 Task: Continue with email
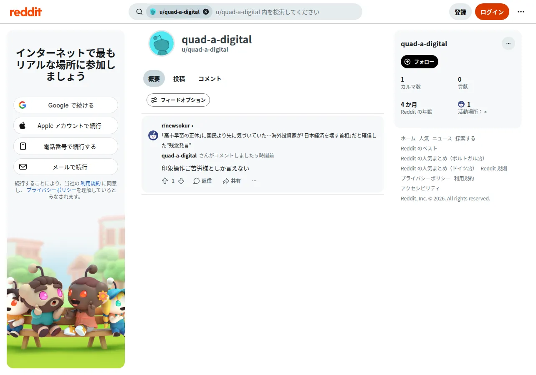(66, 167)
